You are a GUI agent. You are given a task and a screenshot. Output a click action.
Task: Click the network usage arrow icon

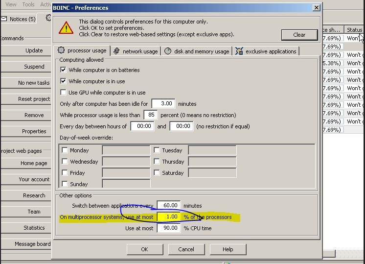pos(116,51)
